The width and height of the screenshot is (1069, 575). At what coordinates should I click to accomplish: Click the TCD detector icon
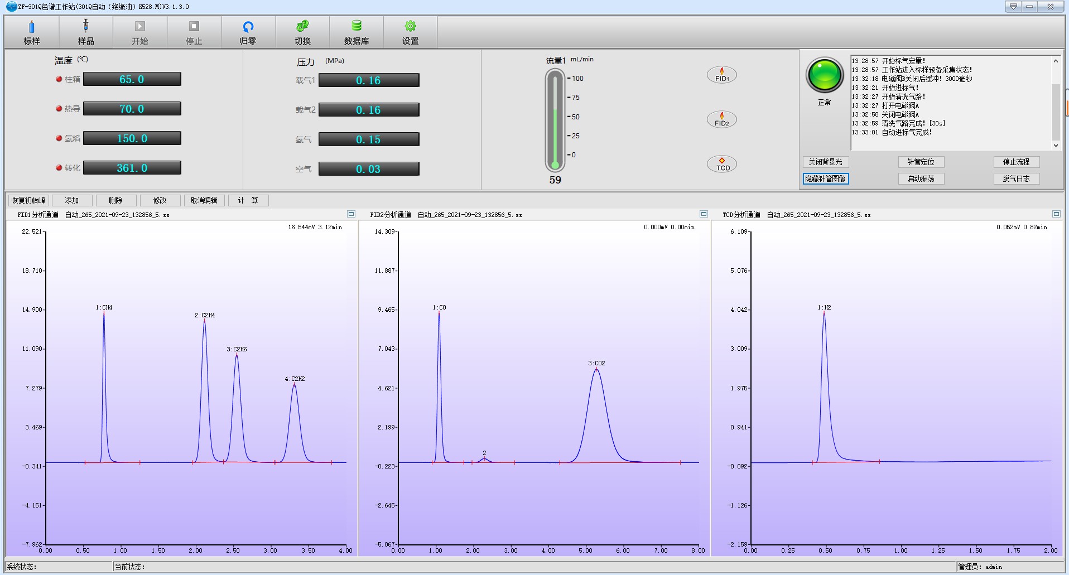point(722,164)
